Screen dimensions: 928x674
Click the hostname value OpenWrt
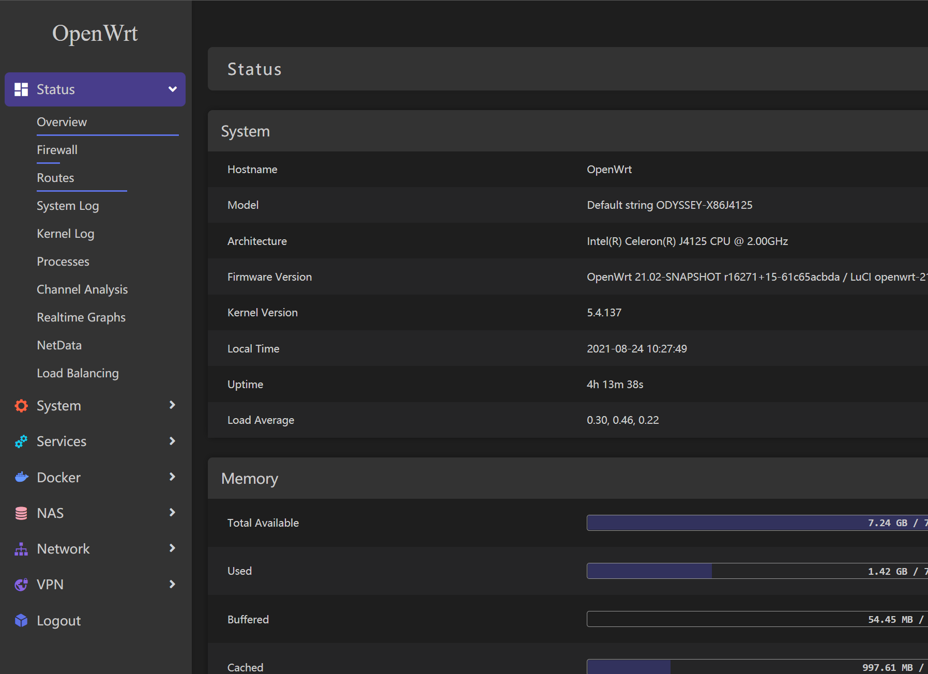click(609, 170)
